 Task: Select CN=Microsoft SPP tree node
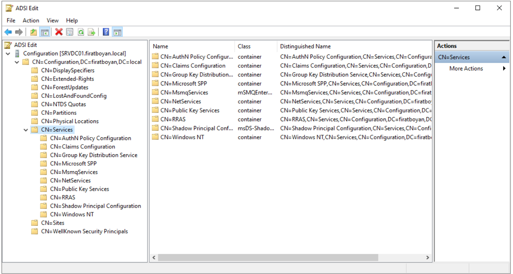[74, 164]
